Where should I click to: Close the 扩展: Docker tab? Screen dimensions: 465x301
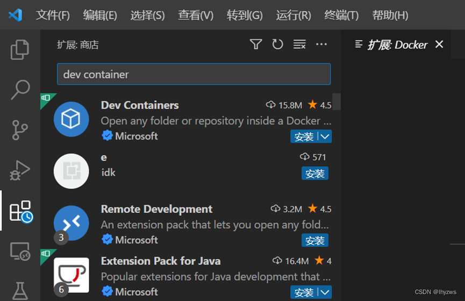coord(439,45)
